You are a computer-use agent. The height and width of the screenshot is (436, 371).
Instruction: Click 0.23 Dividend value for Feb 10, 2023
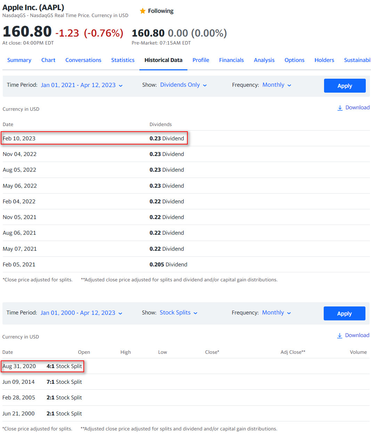(167, 139)
